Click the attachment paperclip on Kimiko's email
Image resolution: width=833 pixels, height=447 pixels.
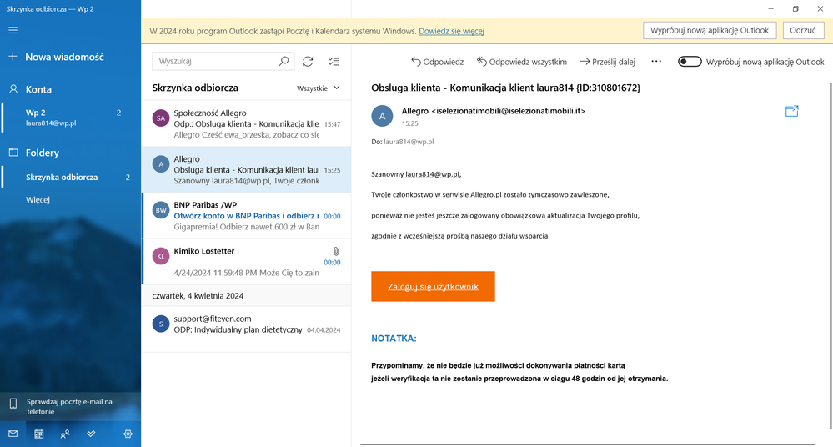(x=336, y=251)
